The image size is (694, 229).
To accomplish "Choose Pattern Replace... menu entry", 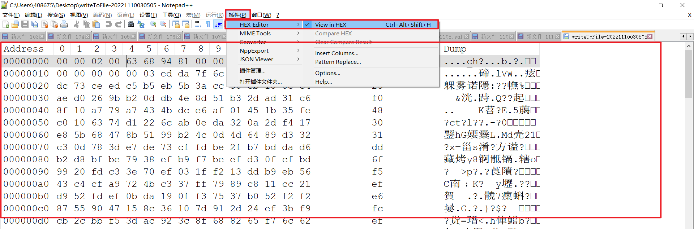I will point(370,62).
